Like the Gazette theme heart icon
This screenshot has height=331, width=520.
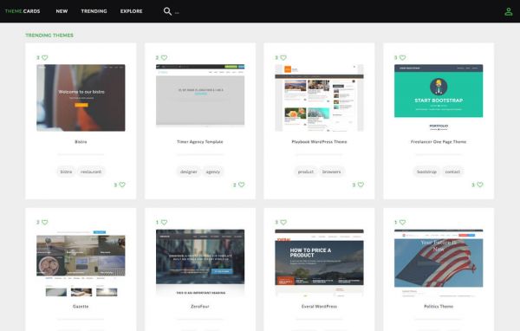[45, 222]
